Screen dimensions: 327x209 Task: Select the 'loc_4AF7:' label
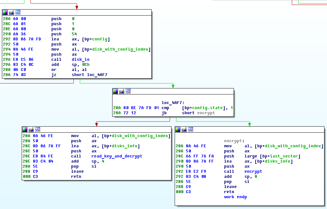[x=173, y=103]
